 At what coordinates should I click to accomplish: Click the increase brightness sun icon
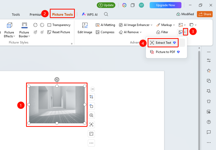click(x=35, y=32)
